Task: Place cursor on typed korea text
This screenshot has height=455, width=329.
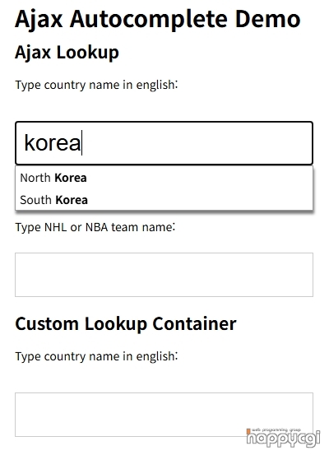Action: (53, 143)
